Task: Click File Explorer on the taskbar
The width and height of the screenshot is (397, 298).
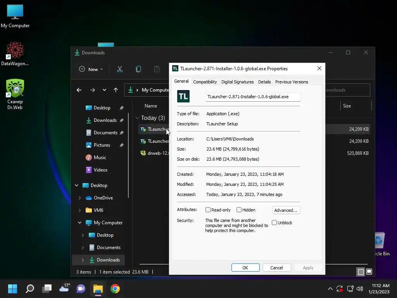Action: coord(98,289)
